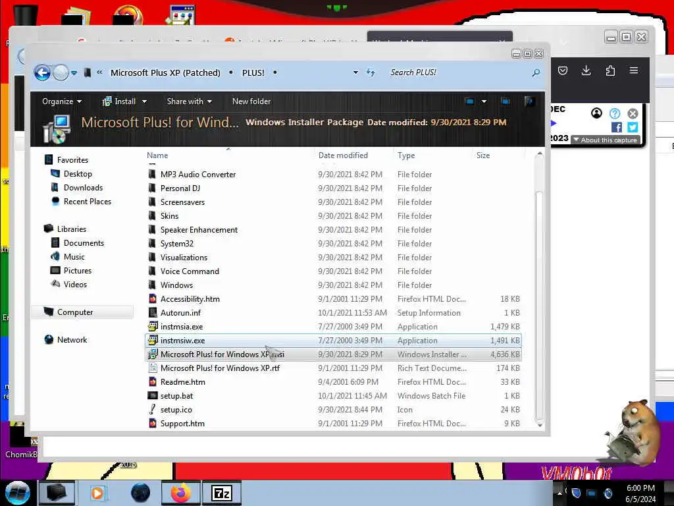This screenshot has width=674, height=506.
Task: Click the Change your view icon
Action: click(x=469, y=101)
